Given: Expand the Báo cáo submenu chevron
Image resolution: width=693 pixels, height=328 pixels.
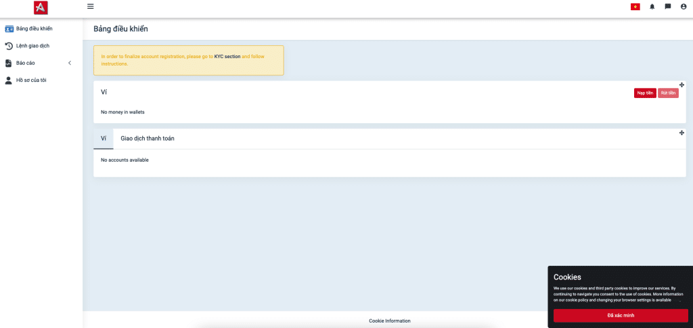Looking at the screenshot, I should pyautogui.click(x=70, y=63).
